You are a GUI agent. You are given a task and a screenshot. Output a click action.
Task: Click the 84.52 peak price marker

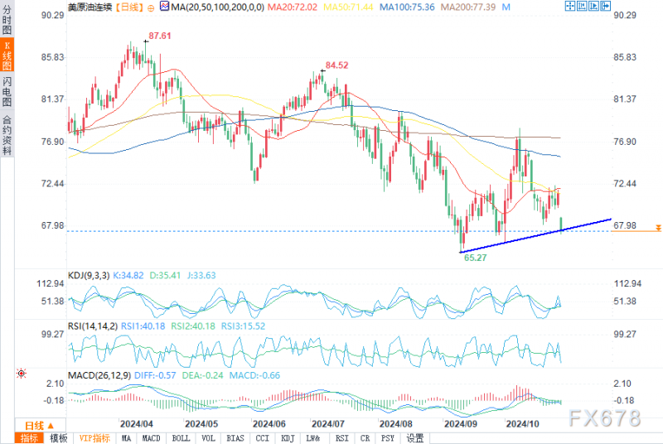pyautogui.click(x=336, y=65)
